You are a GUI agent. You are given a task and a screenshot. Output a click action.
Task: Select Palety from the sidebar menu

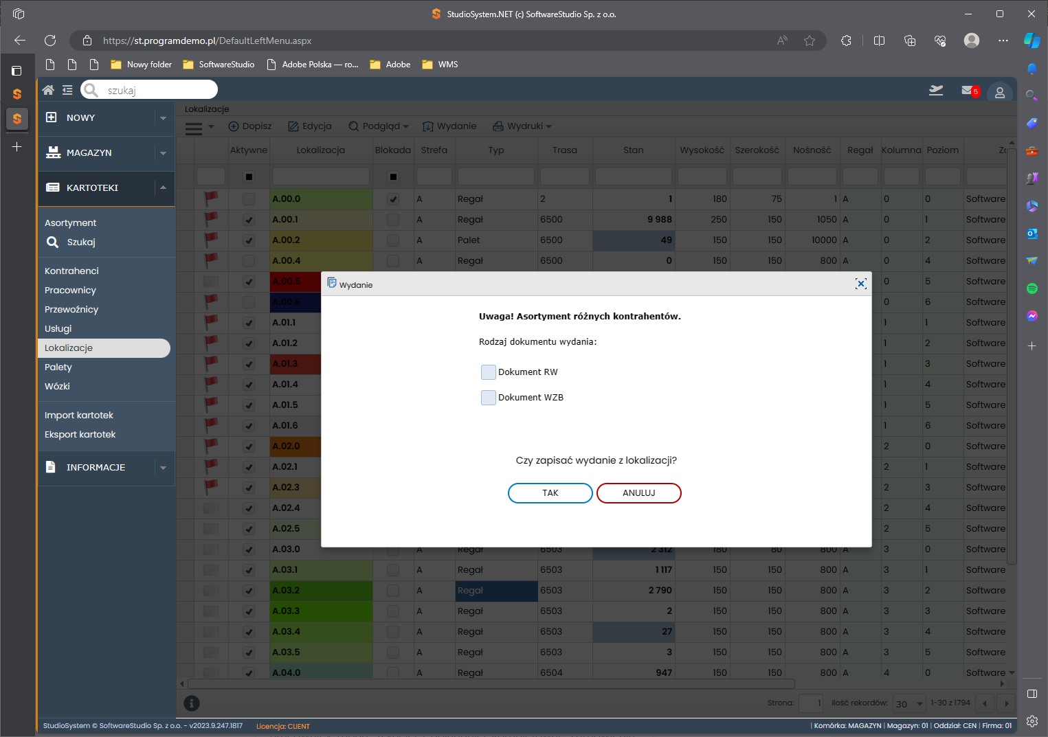coord(58,367)
